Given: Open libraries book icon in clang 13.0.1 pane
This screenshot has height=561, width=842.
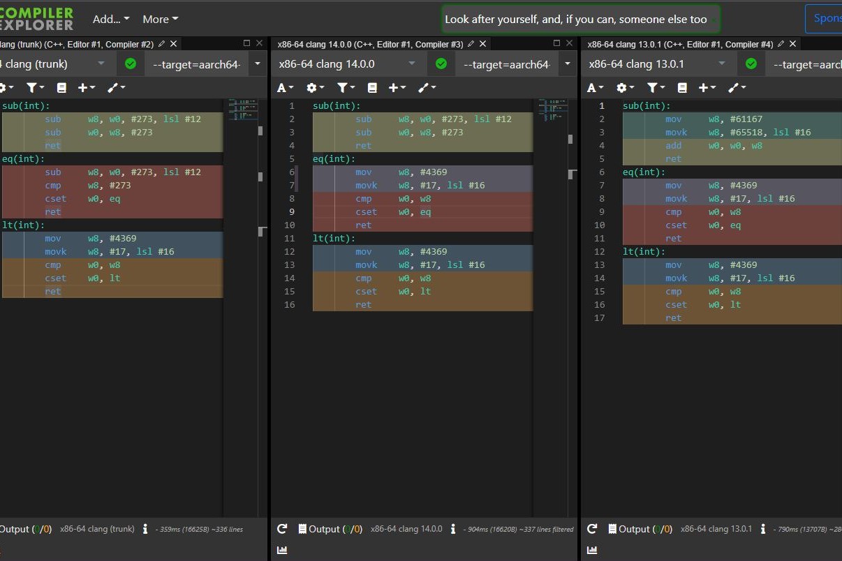Looking at the screenshot, I should pos(682,88).
